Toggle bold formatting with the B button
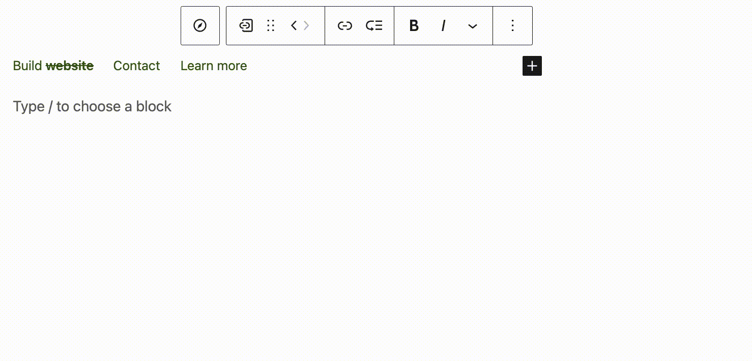This screenshot has width=752, height=361. point(414,25)
